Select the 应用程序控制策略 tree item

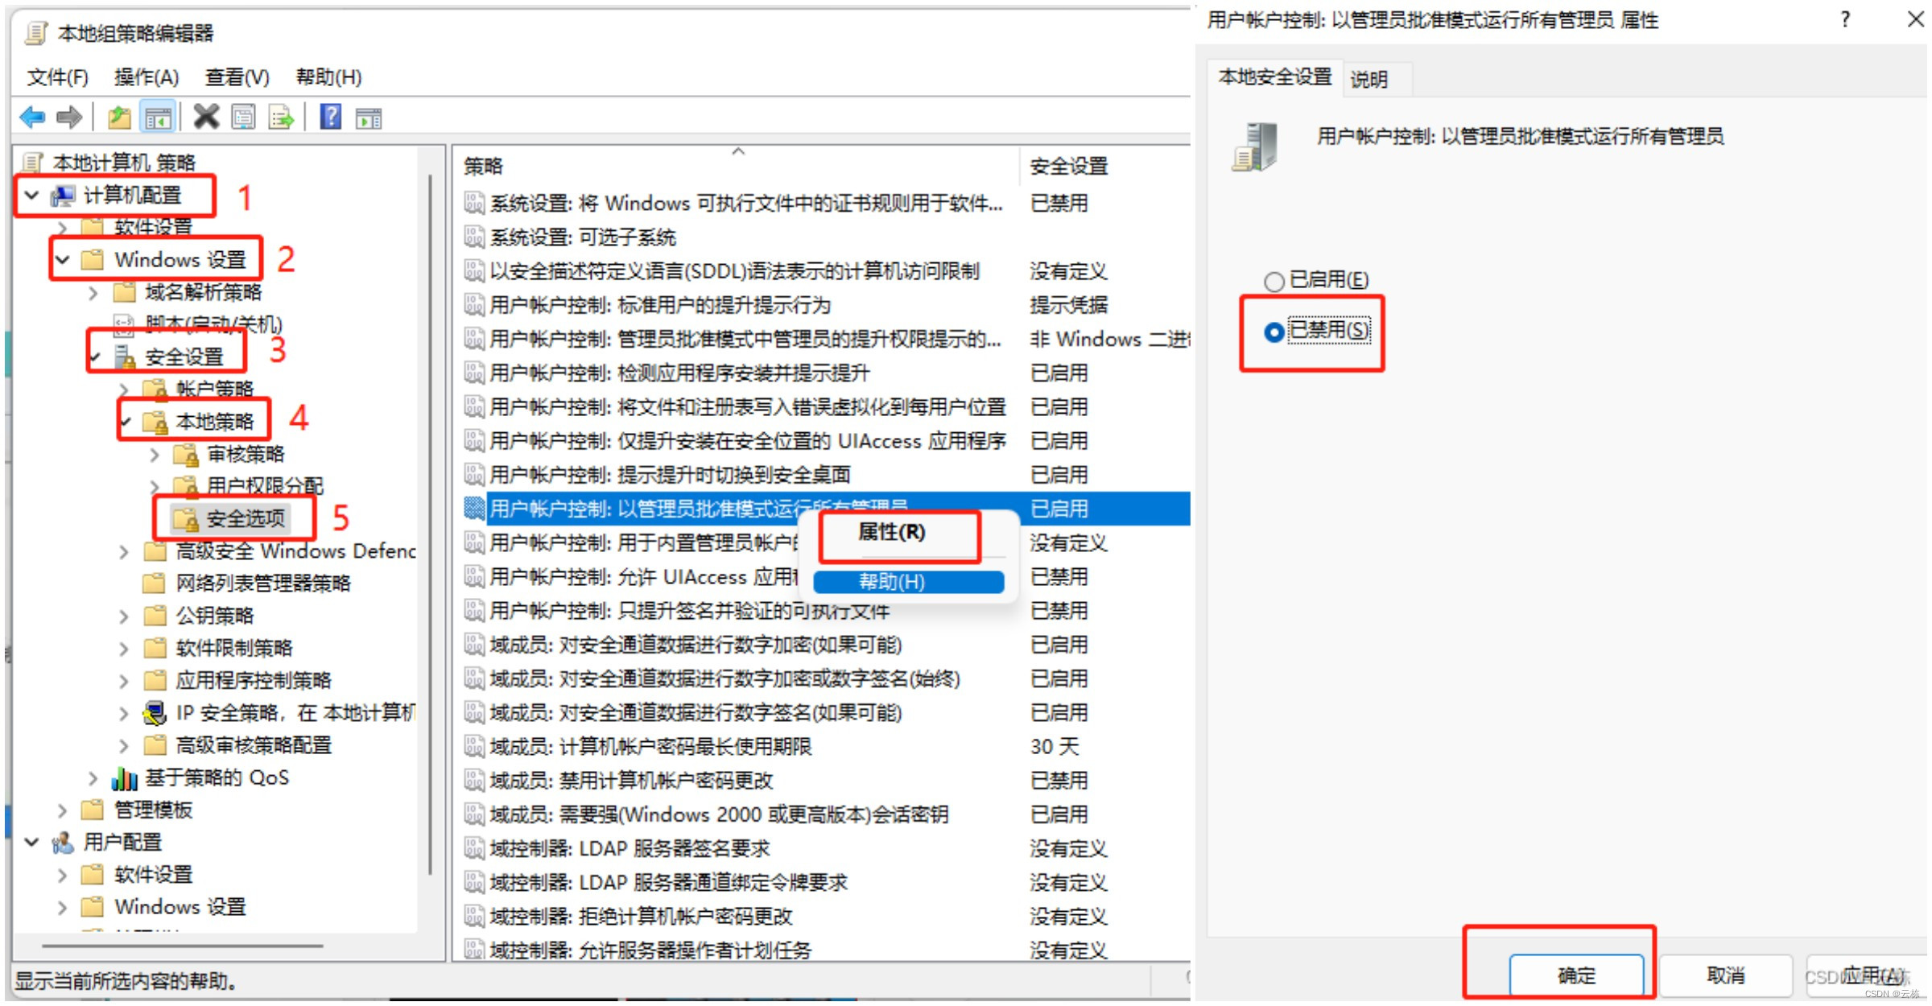253,681
